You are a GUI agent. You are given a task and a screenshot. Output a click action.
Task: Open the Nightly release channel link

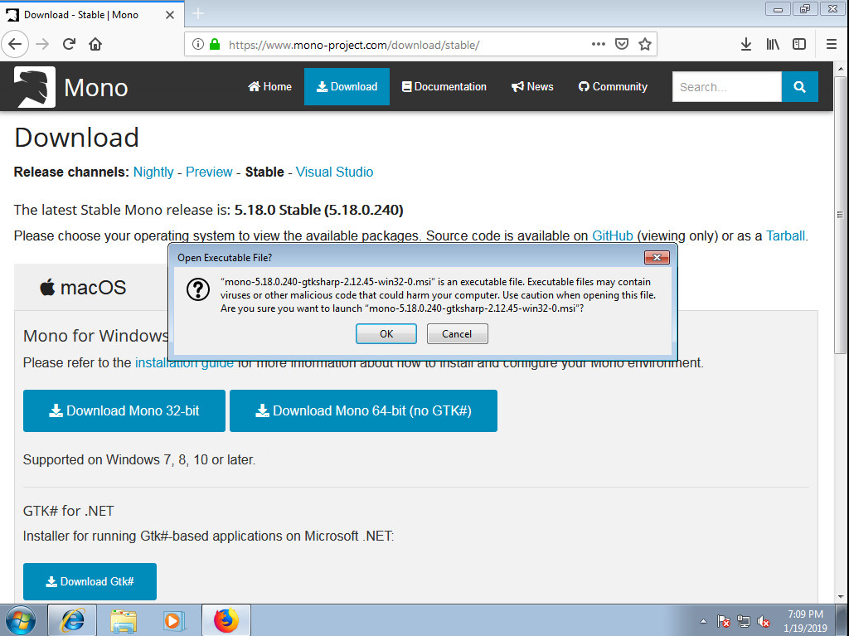153,172
